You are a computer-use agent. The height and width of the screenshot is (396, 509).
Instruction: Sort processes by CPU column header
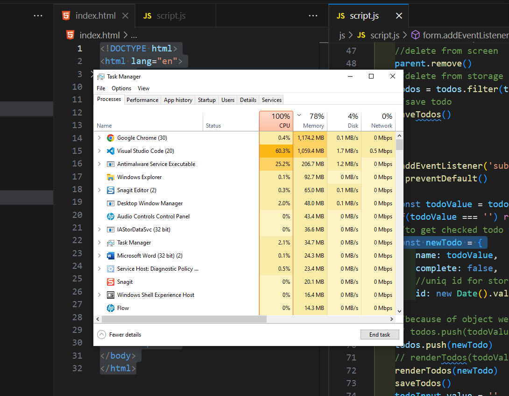click(x=276, y=121)
